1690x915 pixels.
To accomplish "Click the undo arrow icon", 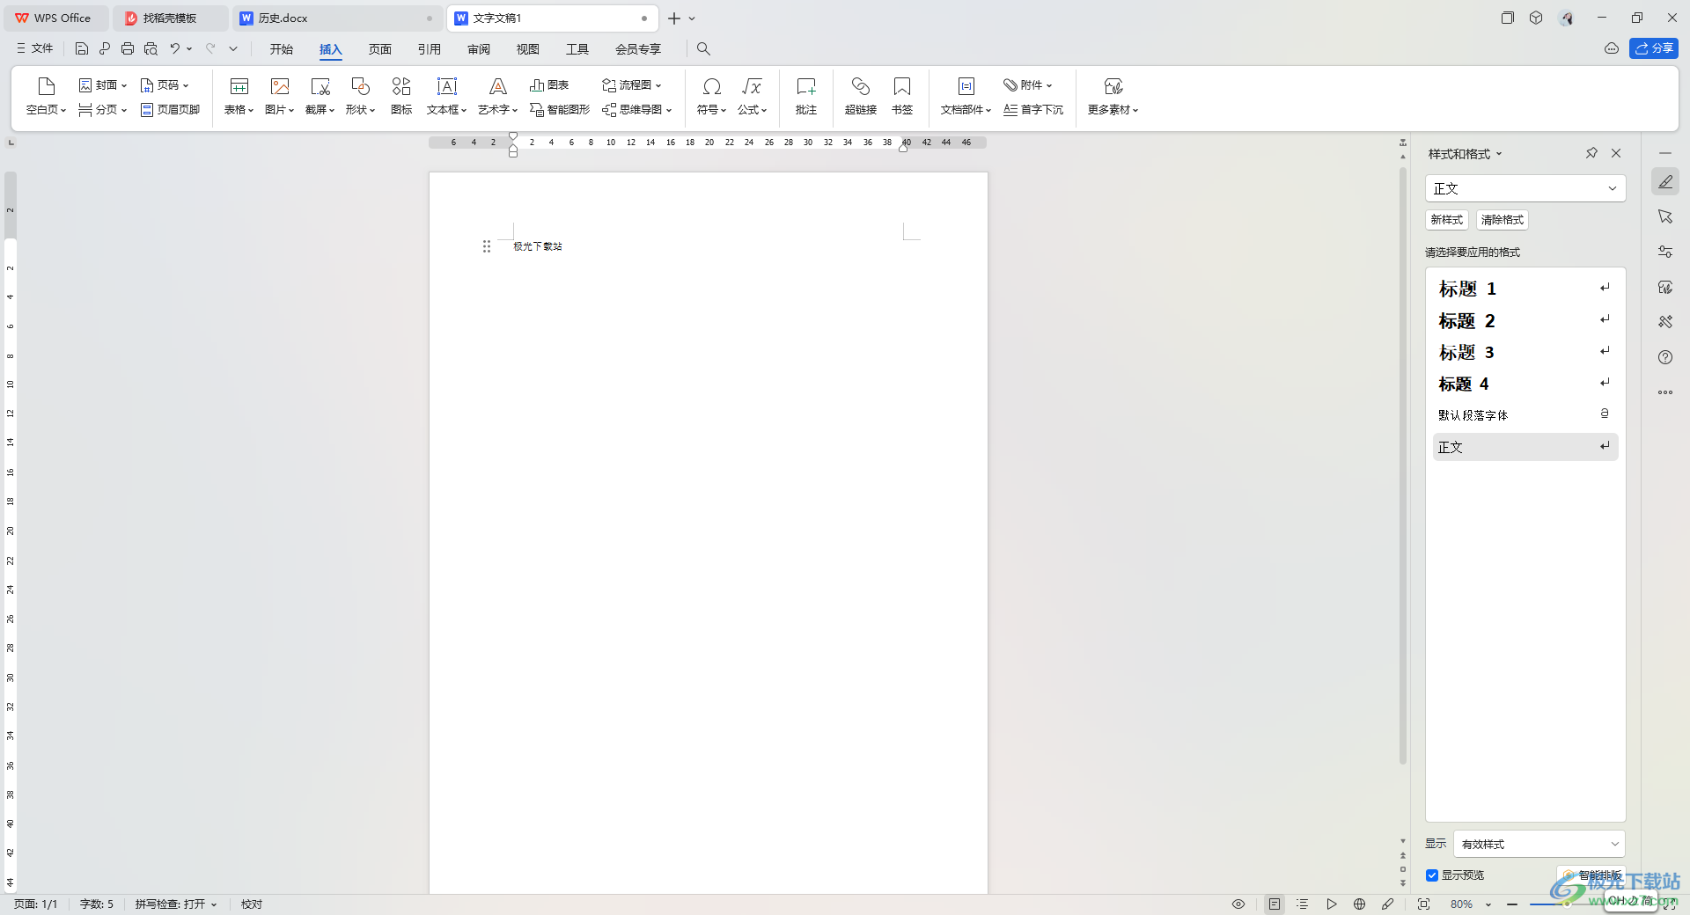I will (x=175, y=49).
